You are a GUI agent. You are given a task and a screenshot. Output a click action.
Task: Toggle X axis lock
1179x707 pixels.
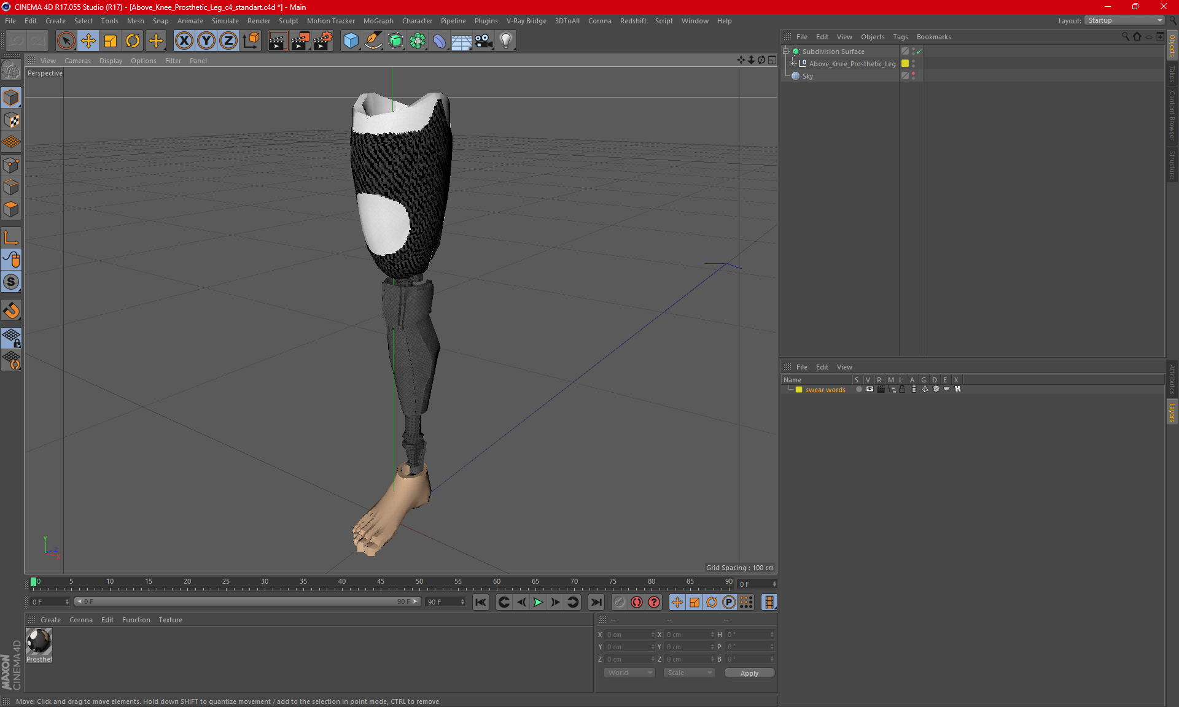(184, 41)
